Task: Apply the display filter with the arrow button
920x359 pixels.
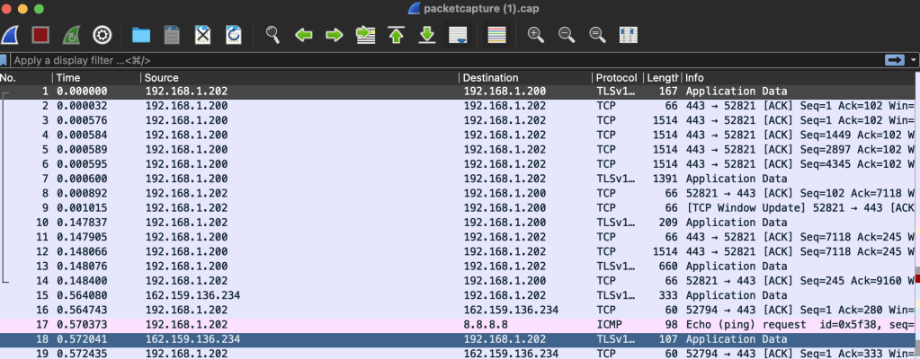Action: pos(894,60)
